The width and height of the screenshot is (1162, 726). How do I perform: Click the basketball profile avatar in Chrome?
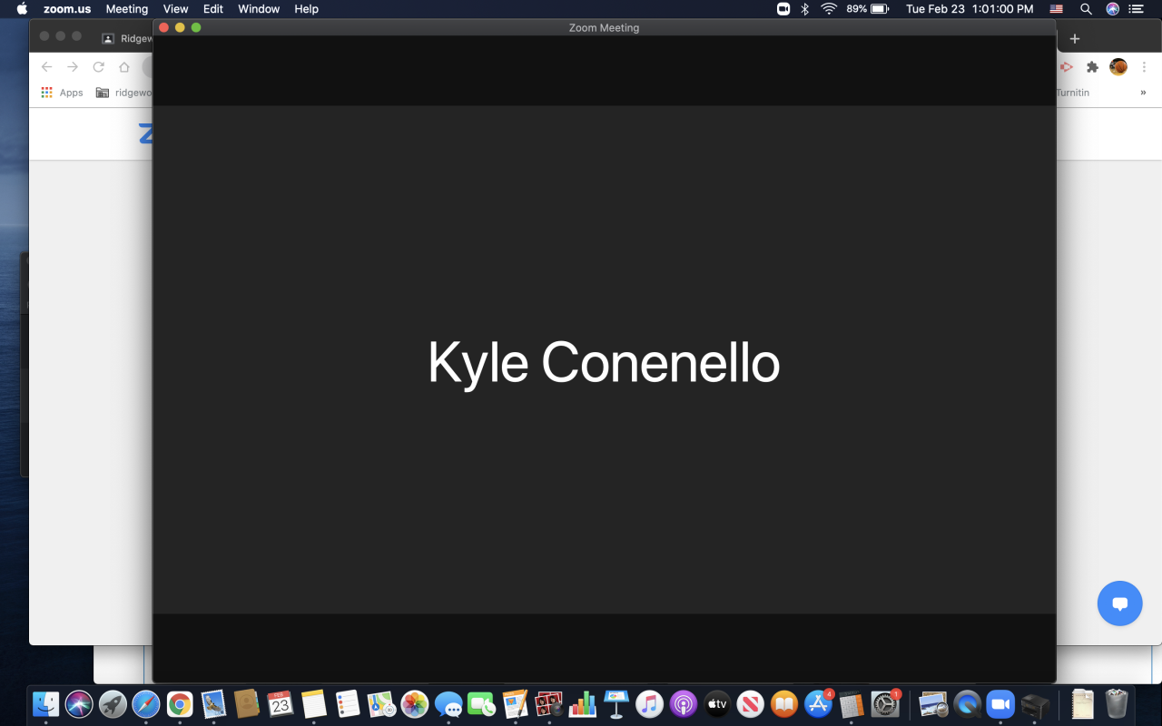pos(1118,67)
